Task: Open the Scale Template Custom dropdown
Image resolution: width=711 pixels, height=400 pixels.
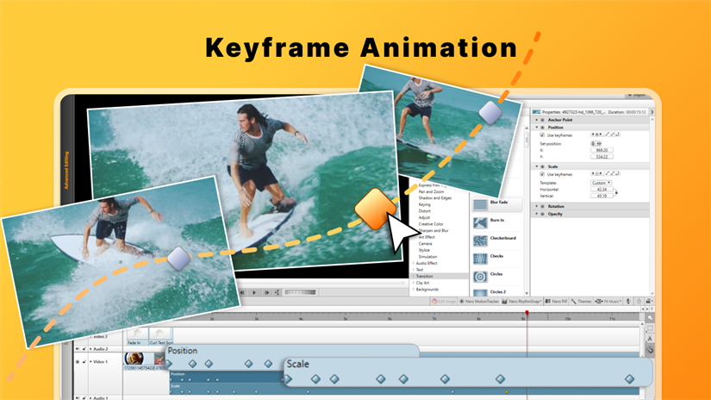Action: point(602,183)
